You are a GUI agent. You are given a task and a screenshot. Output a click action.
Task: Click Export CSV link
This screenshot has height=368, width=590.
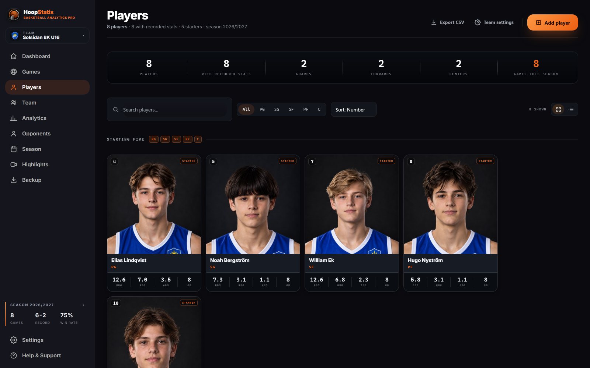coord(448,22)
